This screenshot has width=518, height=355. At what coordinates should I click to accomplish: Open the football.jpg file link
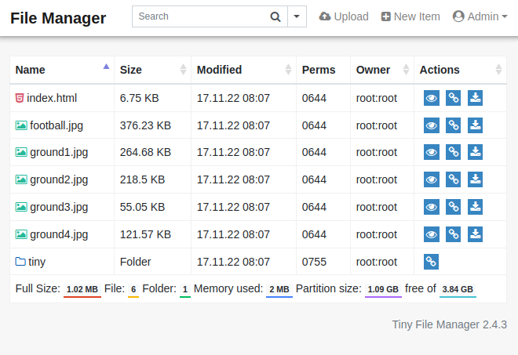pyautogui.click(x=57, y=125)
